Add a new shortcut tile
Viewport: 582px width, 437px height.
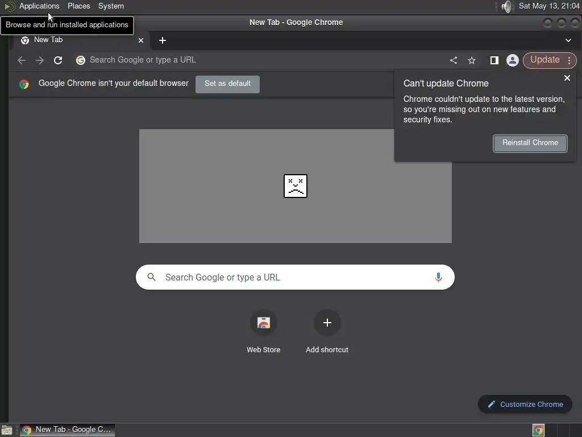tap(327, 331)
